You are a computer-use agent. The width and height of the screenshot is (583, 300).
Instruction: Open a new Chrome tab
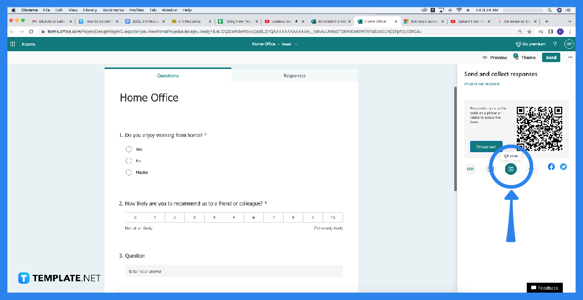coord(547,21)
